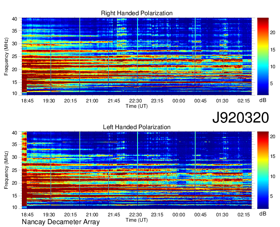
Task: Click 25 MHz tick on Right Handed frequency axis
Action: pos(14,56)
